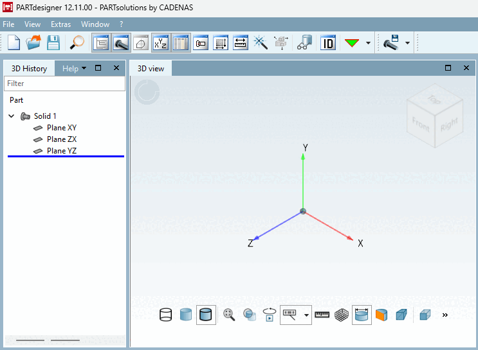The height and width of the screenshot is (350, 478).
Task: Click the magic wand icon
Action: (x=261, y=43)
